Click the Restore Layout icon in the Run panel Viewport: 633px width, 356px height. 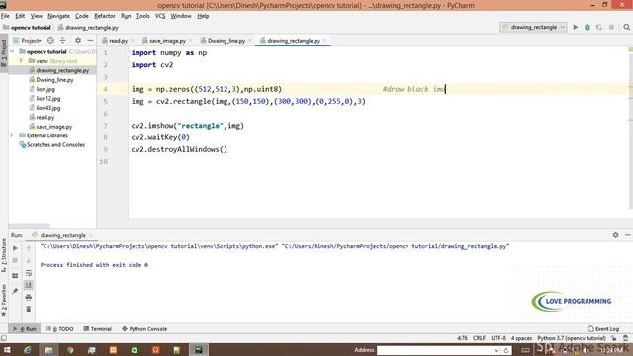click(x=15, y=276)
